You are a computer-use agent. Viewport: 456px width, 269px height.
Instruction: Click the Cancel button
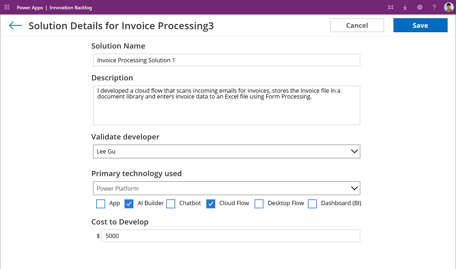[357, 25]
